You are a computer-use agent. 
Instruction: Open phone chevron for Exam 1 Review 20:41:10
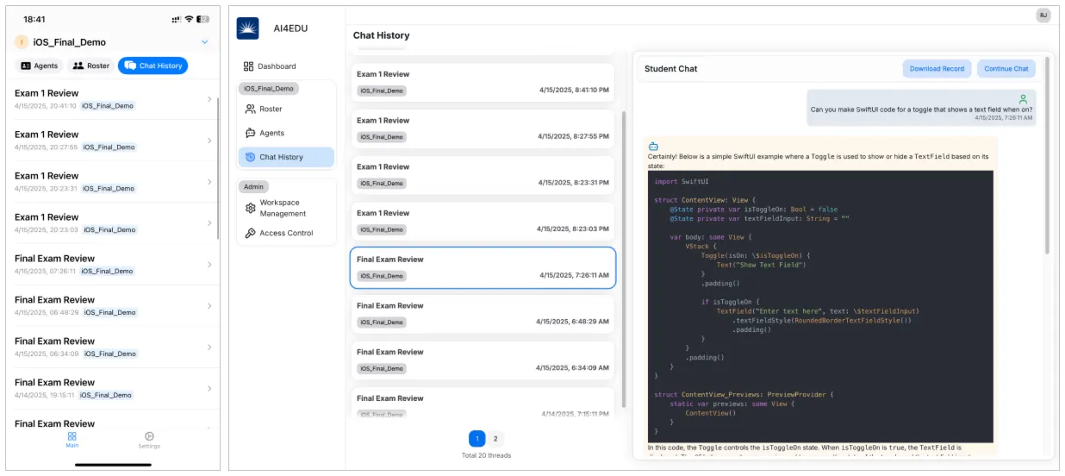[x=209, y=99]
